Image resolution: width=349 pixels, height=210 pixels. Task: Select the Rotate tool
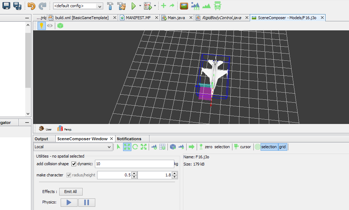click(135, 147)
